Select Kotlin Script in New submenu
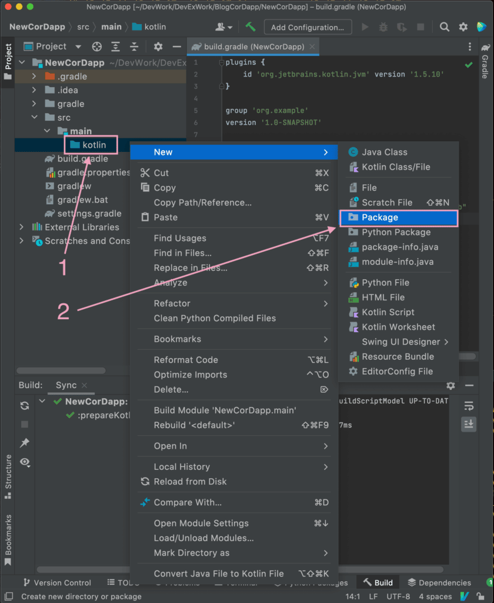 tap(398, 312)
